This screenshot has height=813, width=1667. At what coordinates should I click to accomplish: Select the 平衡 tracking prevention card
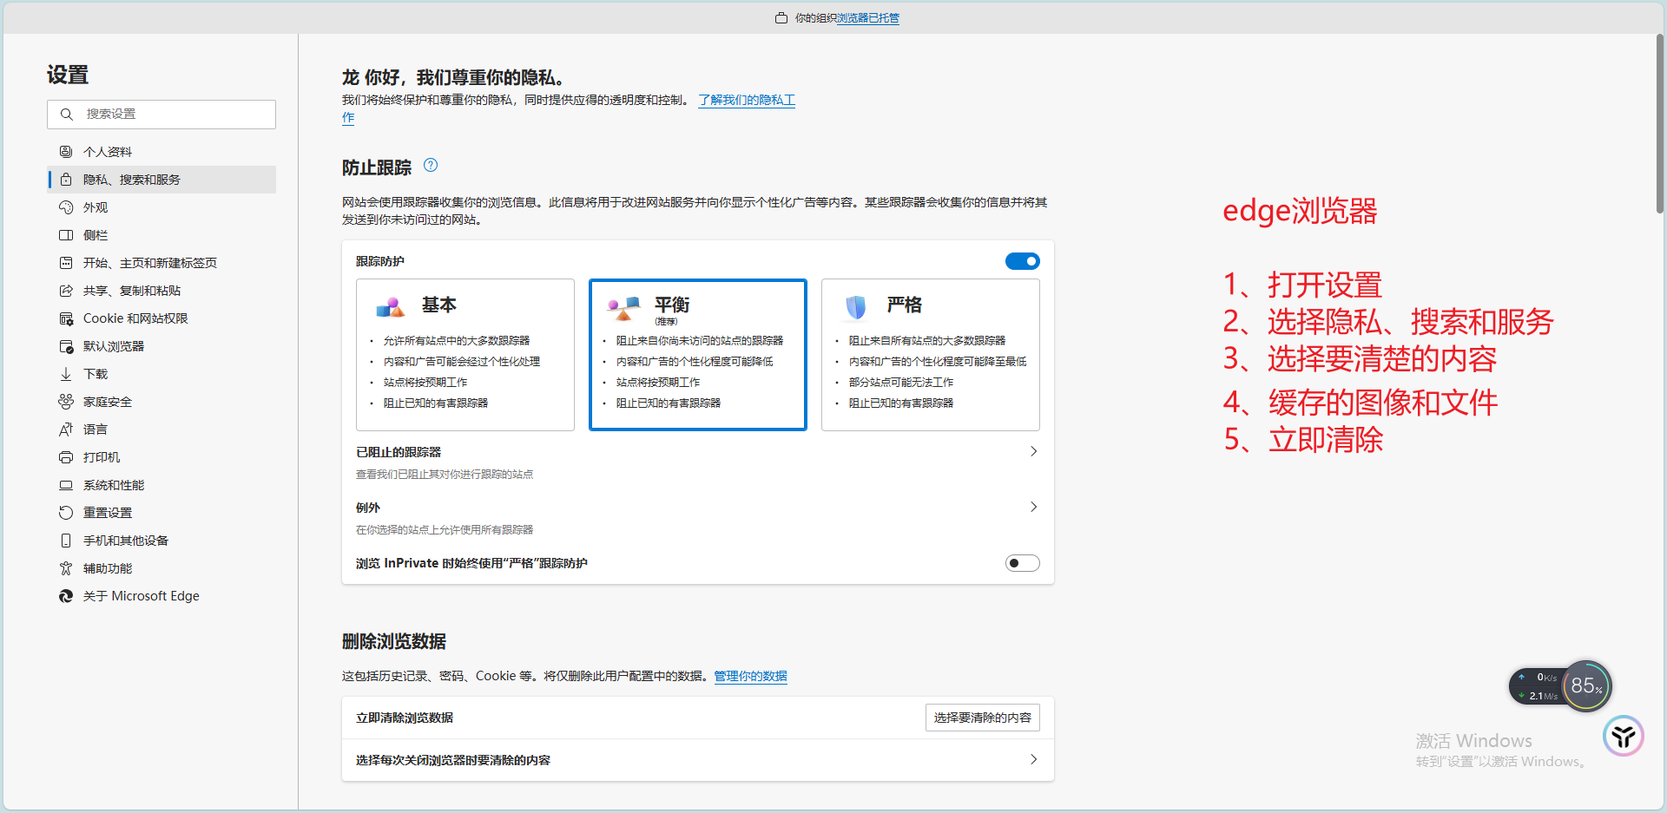pos(698,355)
